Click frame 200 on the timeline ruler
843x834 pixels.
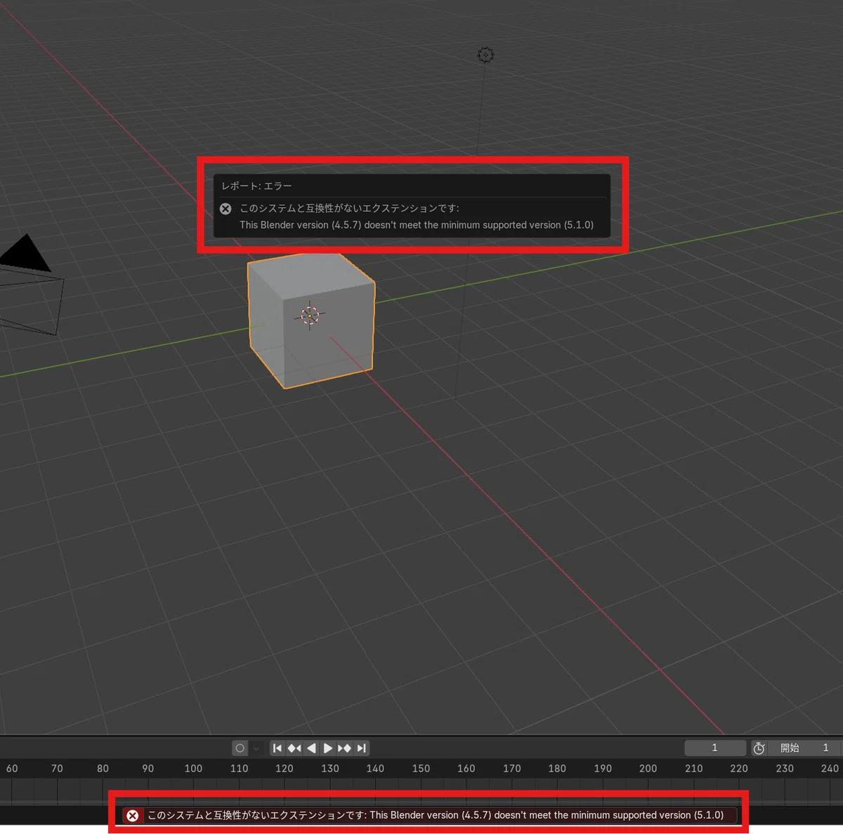(648, 769)
